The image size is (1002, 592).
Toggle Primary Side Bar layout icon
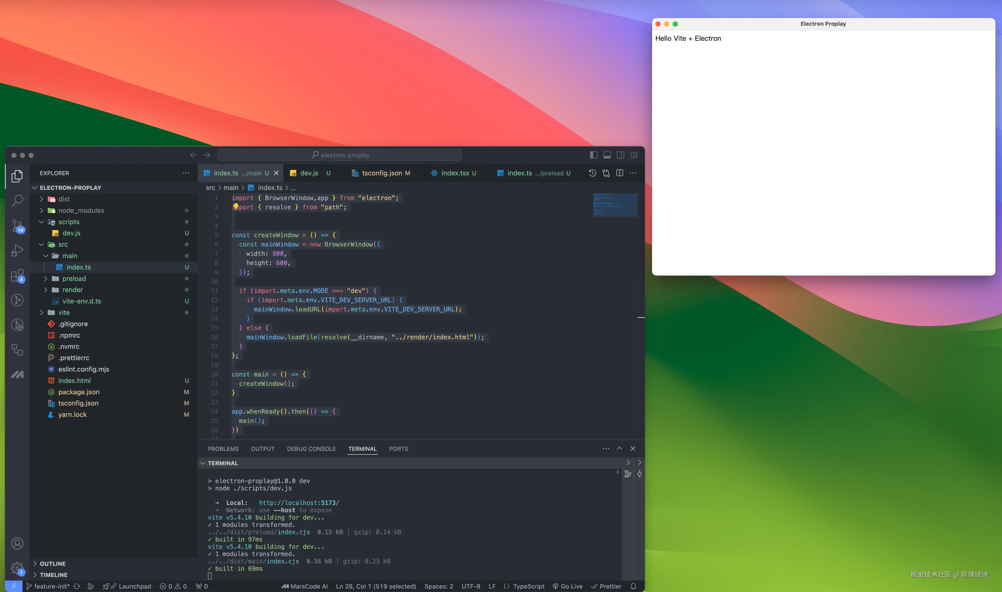[x=594, y=155]
